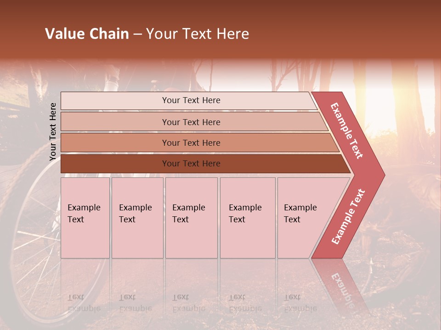
Task: Choose the third pink 'Example Text' box
Action: (192, 218)
